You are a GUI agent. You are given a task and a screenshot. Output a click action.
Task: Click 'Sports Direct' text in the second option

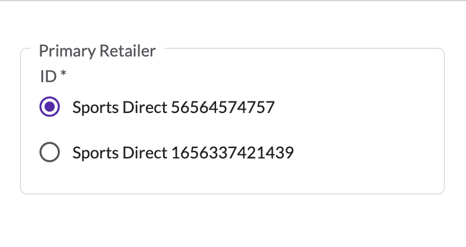(x=120, y=153)
